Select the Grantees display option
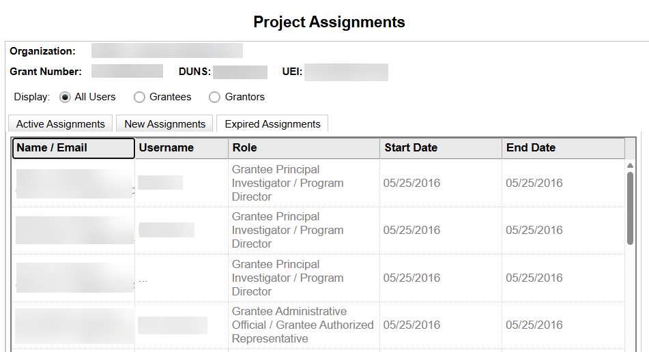649x352 pixels. (140, 97)
